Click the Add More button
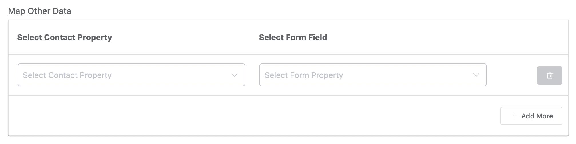The width and height of the screenshot is (576, 144). tap(531, 116)
